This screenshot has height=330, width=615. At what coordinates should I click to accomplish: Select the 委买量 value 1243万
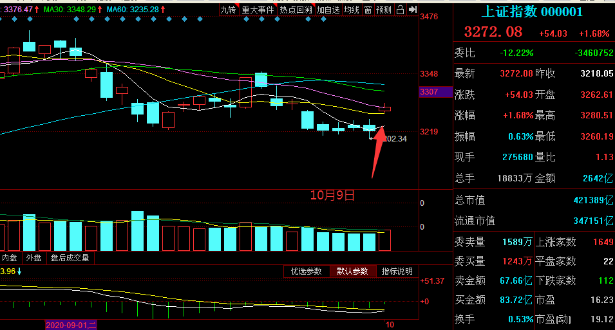click(517, 261)
